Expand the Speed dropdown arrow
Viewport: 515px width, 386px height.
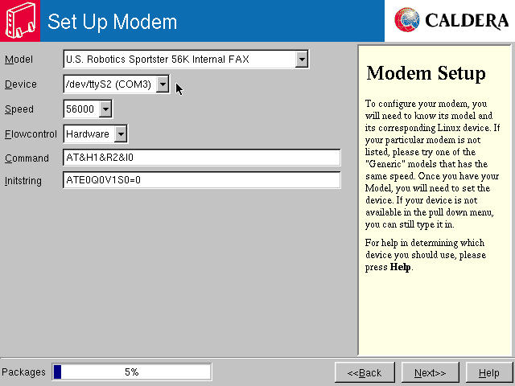click(105, 109)
